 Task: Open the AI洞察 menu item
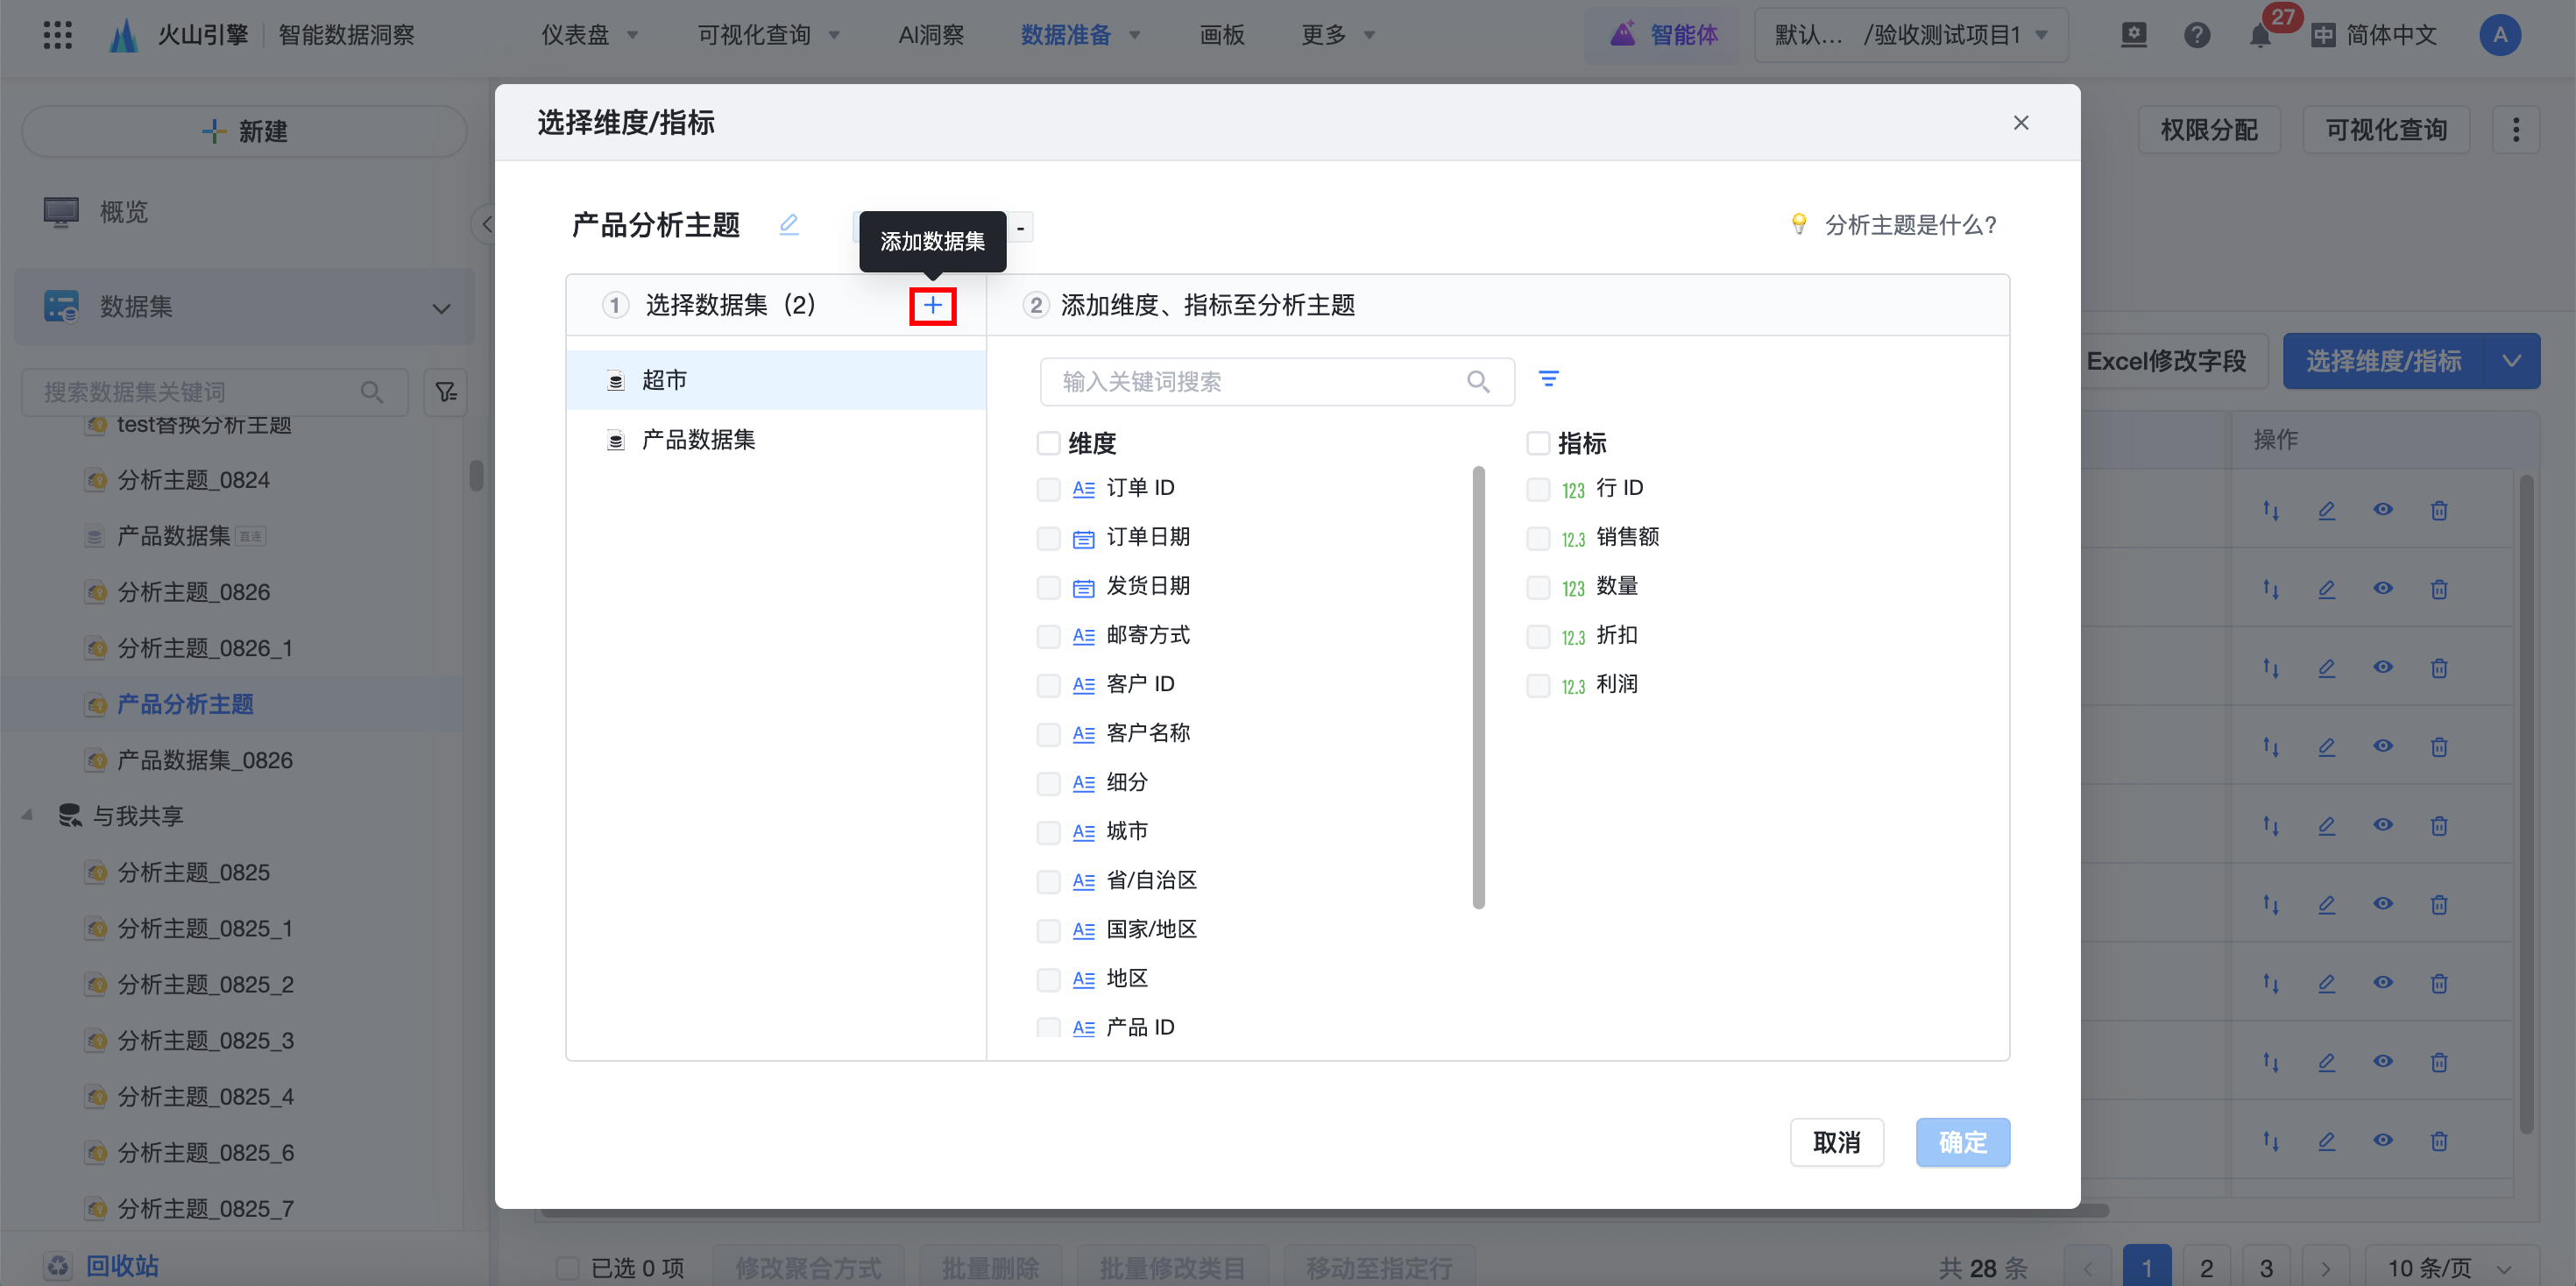coord(930,35)
